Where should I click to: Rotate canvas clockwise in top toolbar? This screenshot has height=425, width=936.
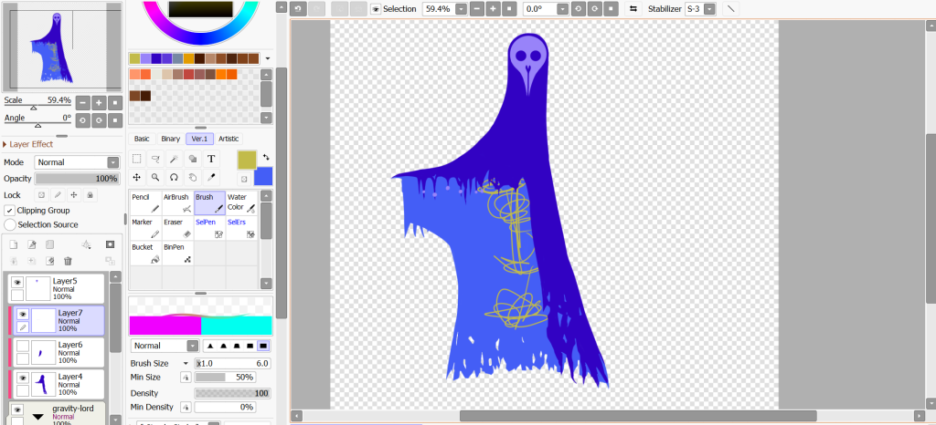(594, 9)
